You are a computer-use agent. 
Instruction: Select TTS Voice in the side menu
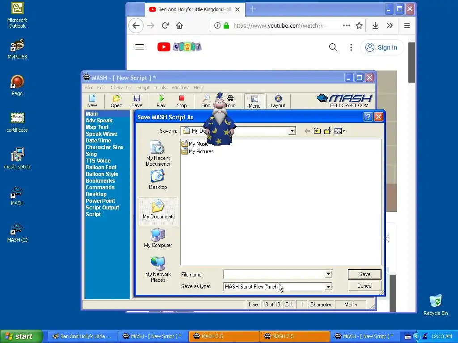tap(98, 161)
